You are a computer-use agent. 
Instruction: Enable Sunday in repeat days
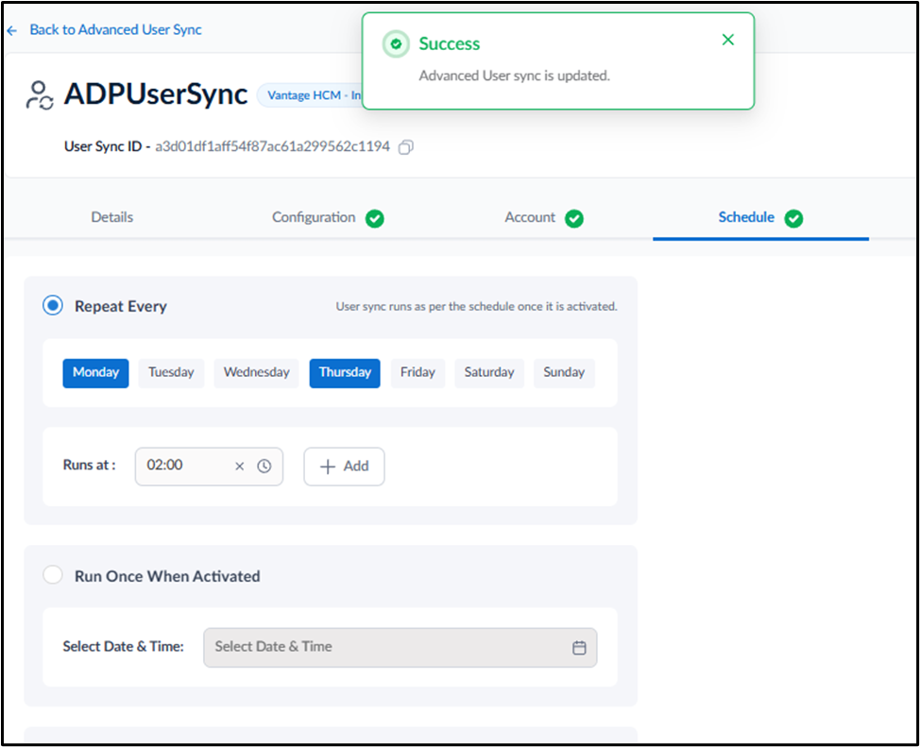(x=564, y=373)
